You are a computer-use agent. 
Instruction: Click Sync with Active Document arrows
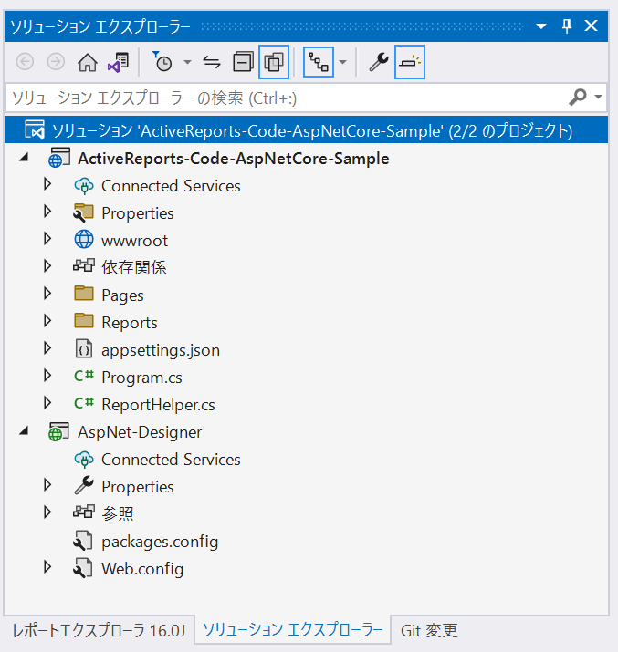click(x=212, y=62)
